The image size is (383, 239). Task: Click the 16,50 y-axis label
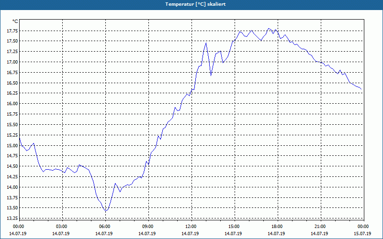coord(12,83)
